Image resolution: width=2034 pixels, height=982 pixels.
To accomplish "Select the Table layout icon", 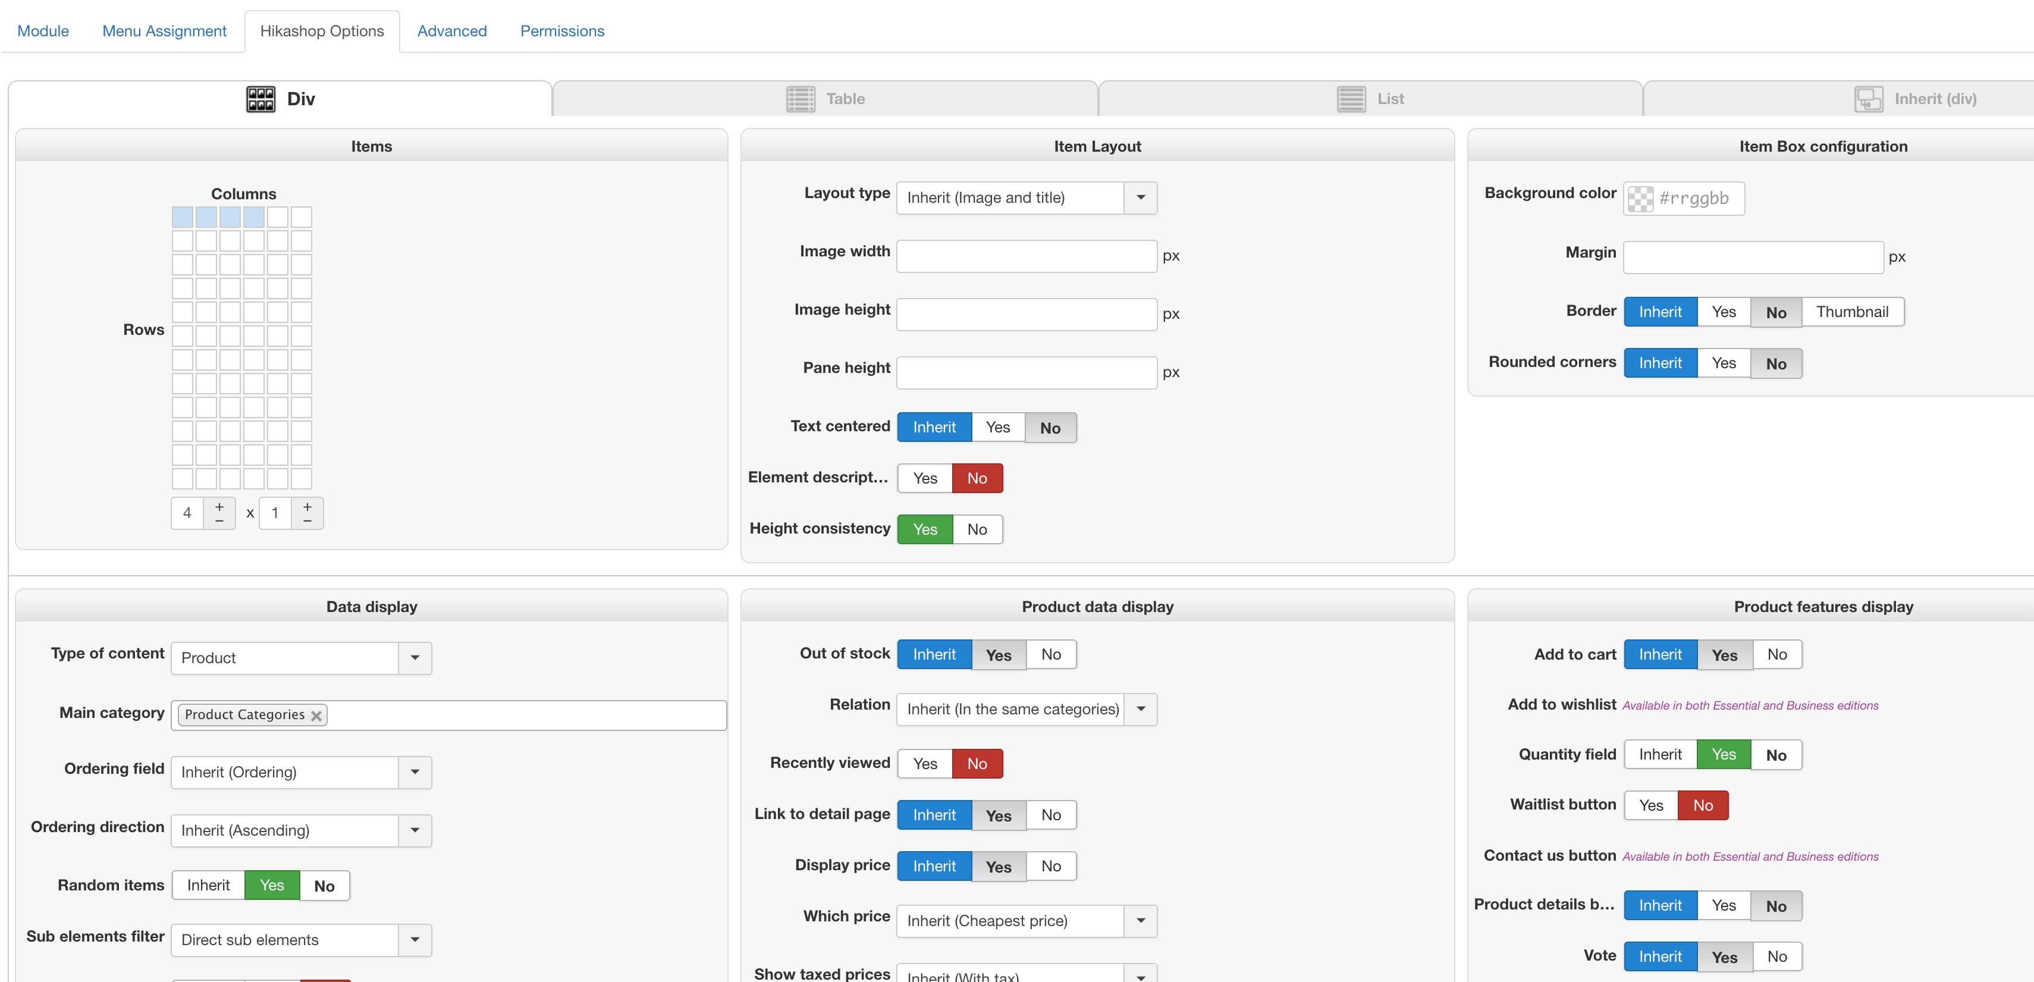I will click(x=801, y=99).
